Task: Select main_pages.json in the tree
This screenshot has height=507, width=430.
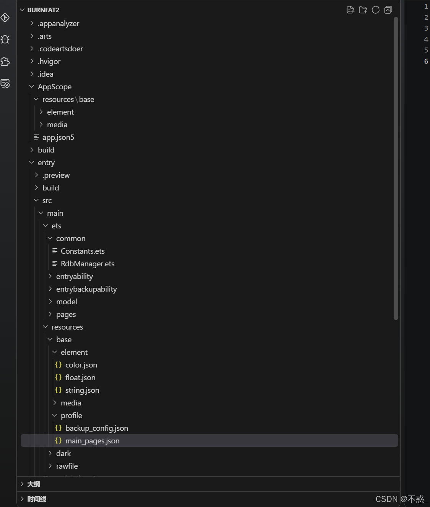Action: coord(209,441)
